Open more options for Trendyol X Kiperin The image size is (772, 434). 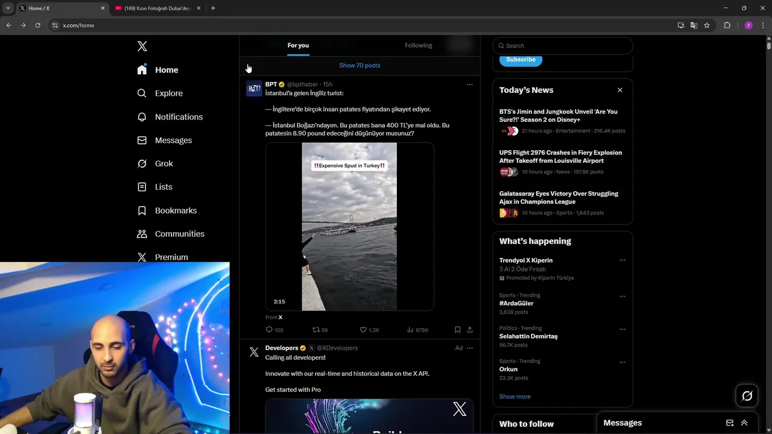click(x=622, y=260)
